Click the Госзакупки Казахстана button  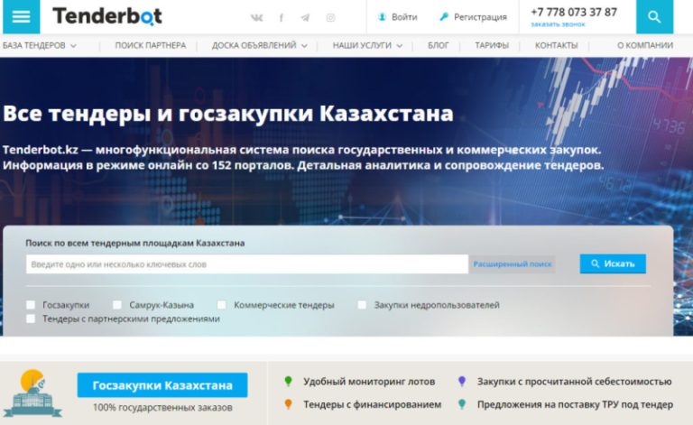click(162, 385)
